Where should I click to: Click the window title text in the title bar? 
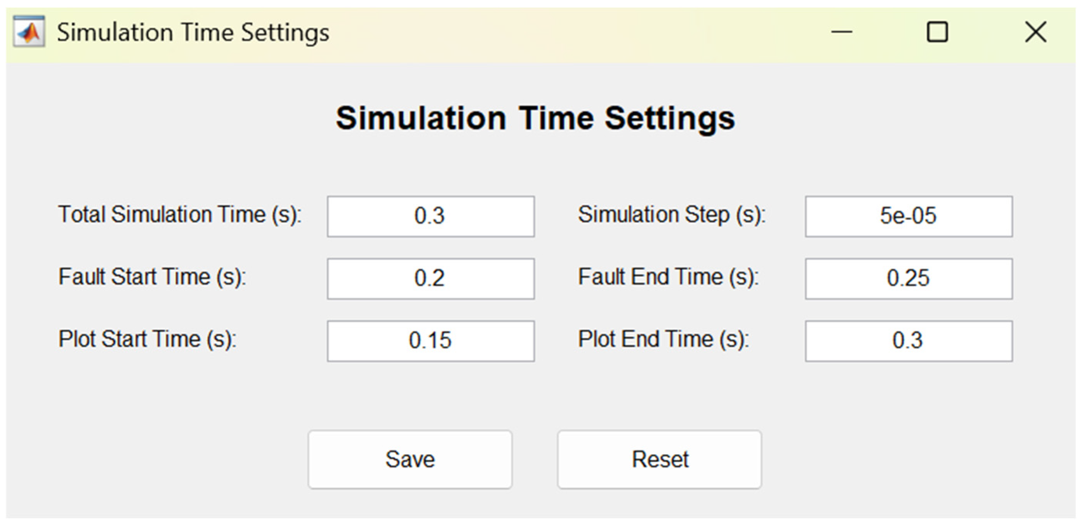[x=193, y=33]
